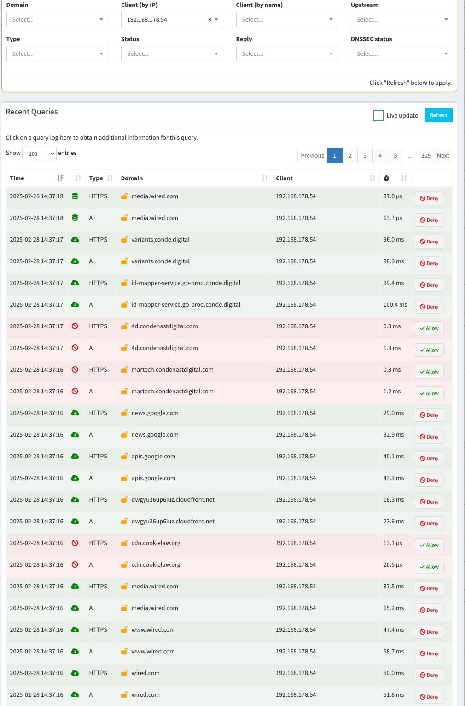Allow the blocked cdn.cookielaw.org HTTPS query
The width and height of the screenshot is (465, 706).
click(429, 545)
